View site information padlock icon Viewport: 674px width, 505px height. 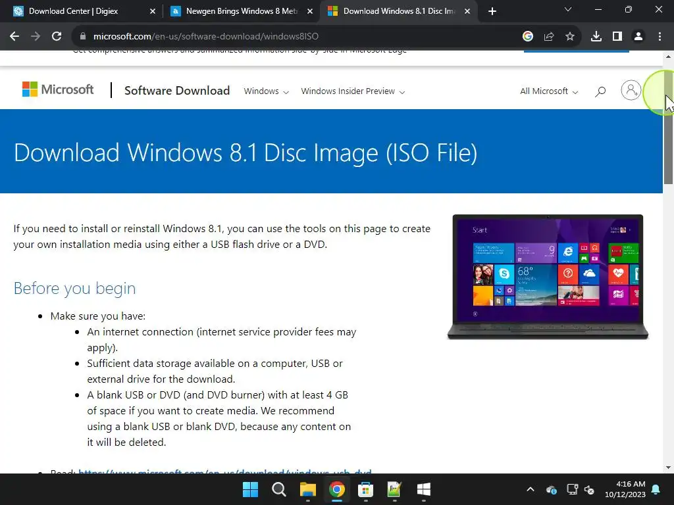[x=83, y=37]
